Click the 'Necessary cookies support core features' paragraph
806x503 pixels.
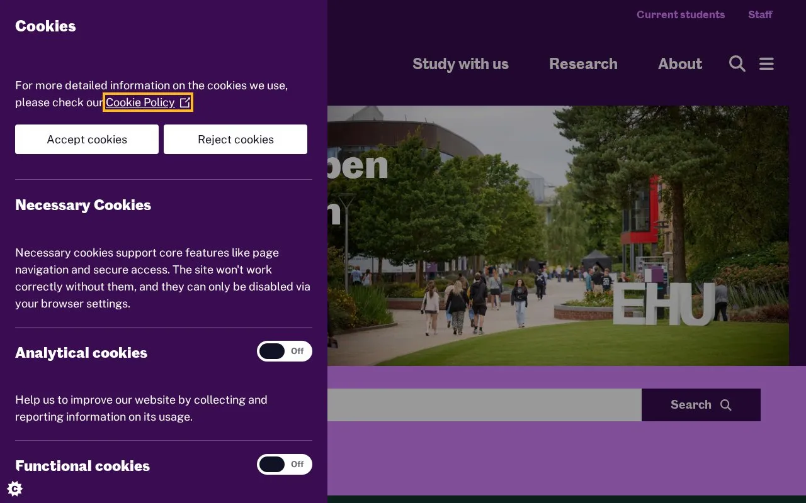click(x=163, y=278)
